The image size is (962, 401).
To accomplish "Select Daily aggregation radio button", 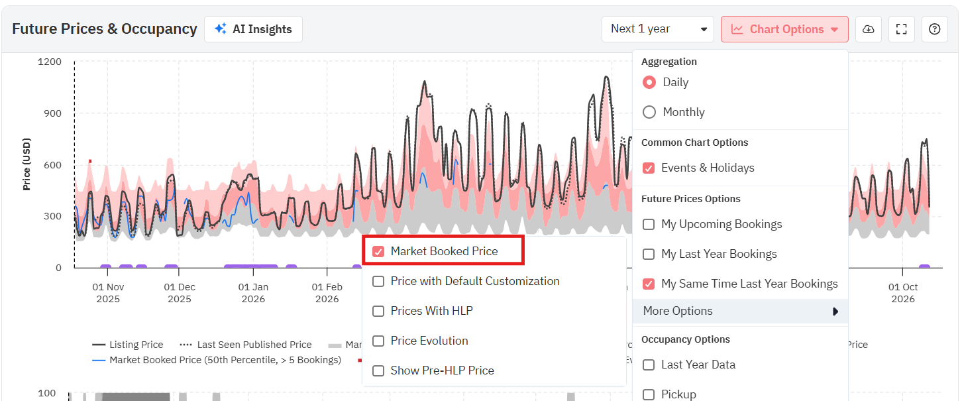I will [649, 82].
